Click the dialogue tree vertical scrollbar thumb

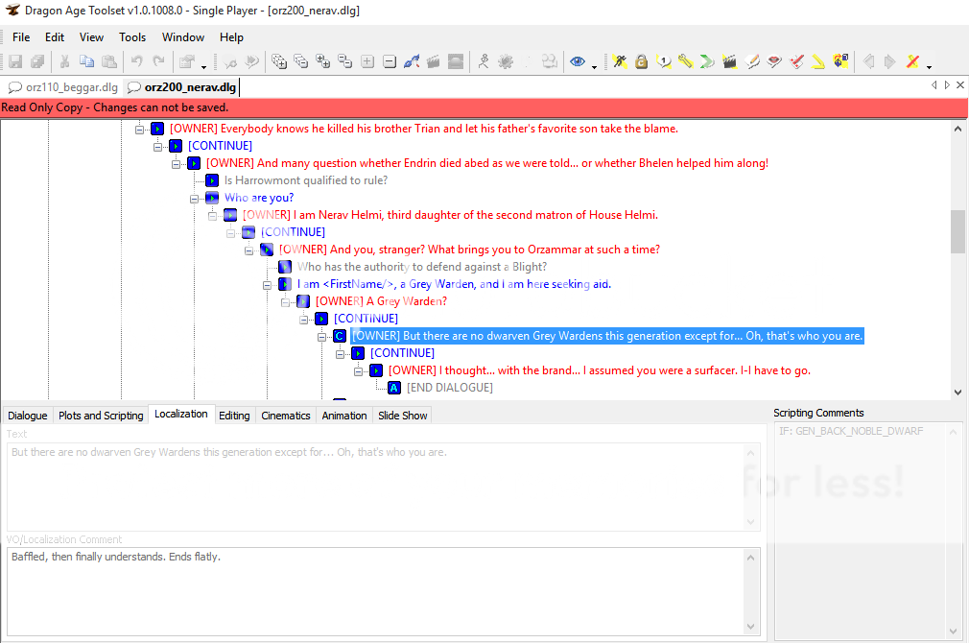point(957,231)
